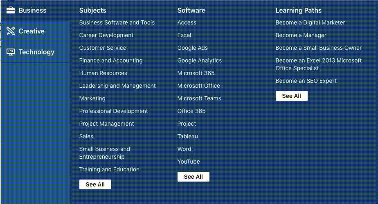Select the Excel software link
378x204 pixels.
(x=184, y=35)
